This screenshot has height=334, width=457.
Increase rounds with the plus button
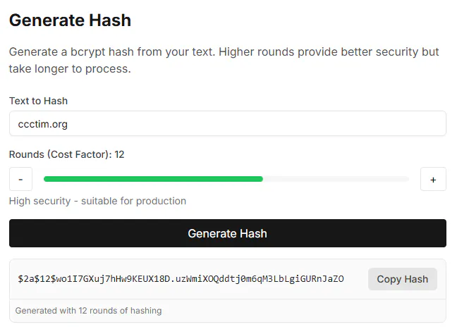pos(433,179)
